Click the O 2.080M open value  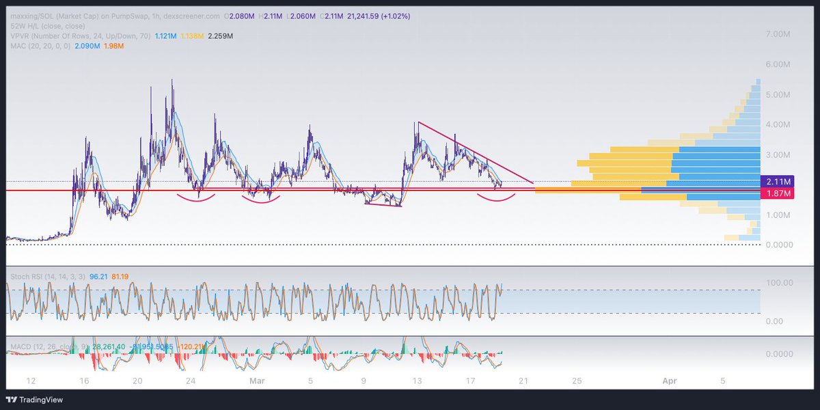(x=238, y=14)
